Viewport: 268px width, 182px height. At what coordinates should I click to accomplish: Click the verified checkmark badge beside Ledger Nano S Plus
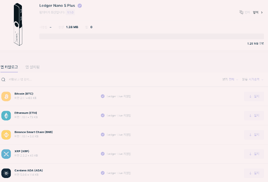tap(80, 6)
